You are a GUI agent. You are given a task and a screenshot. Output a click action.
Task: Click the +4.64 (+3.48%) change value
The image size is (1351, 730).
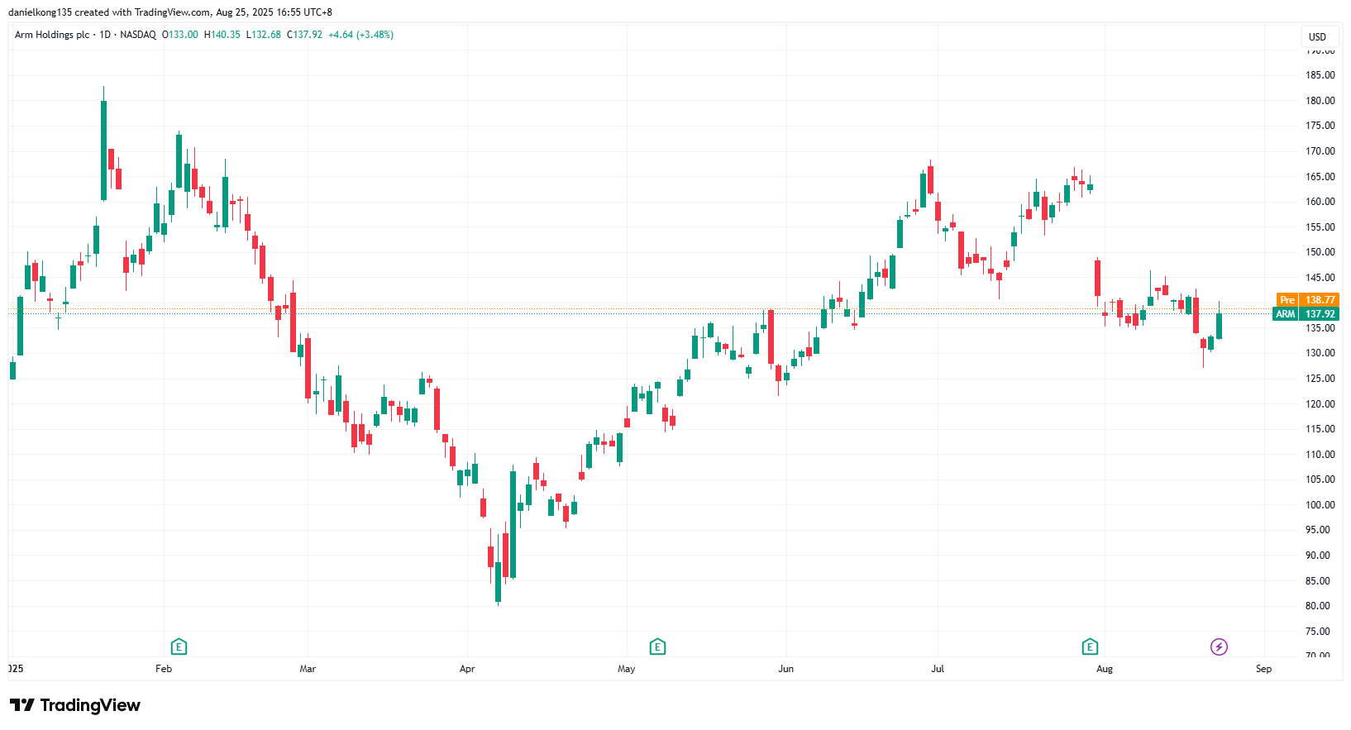click(x=360, y=35)
